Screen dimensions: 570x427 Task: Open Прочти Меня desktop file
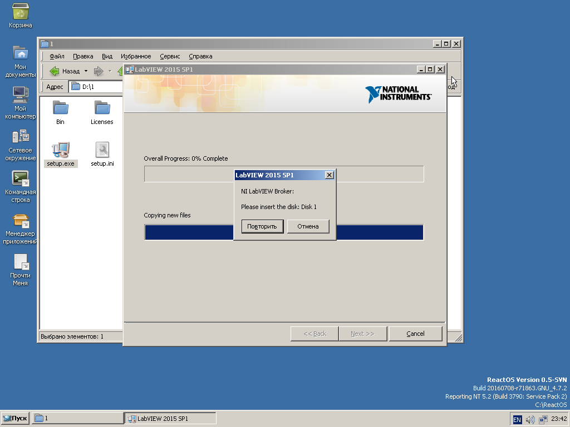(x=21, y=262)
